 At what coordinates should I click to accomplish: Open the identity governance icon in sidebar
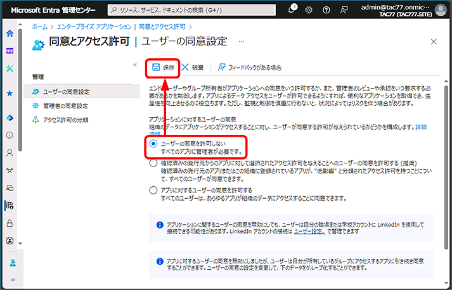10,240
